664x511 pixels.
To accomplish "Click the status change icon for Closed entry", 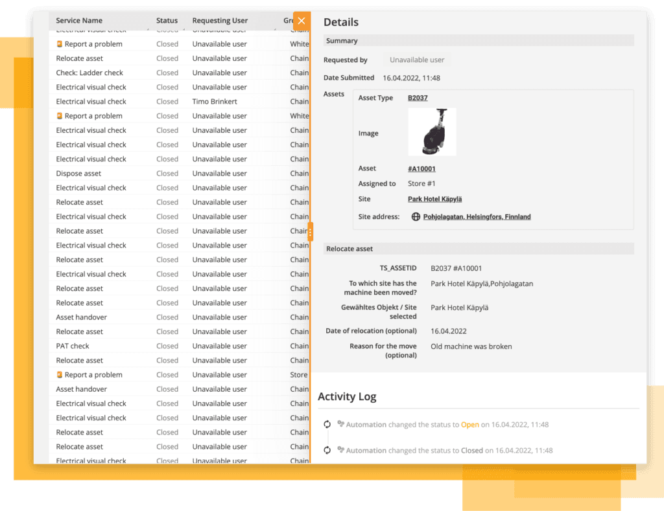I will tap(327, 450).
